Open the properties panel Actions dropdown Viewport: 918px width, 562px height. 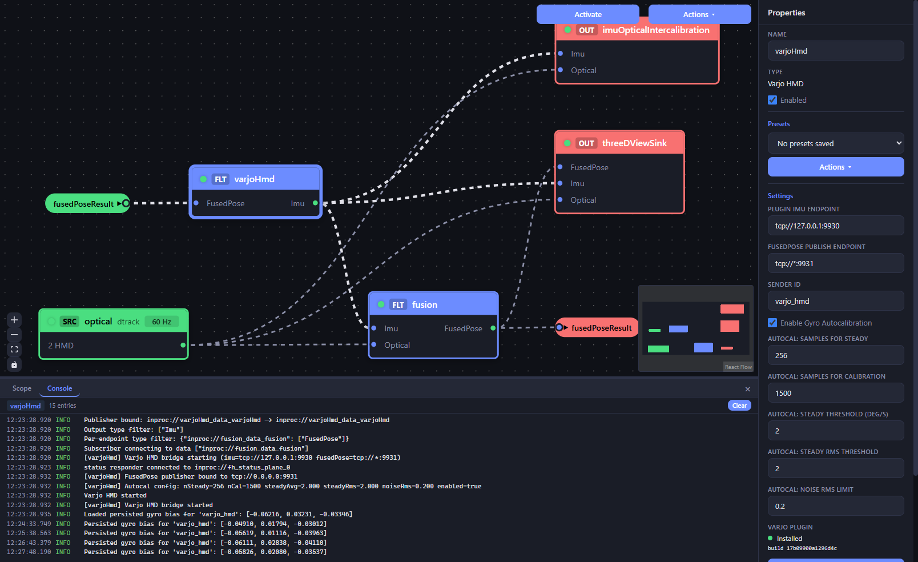coord(836,167)
